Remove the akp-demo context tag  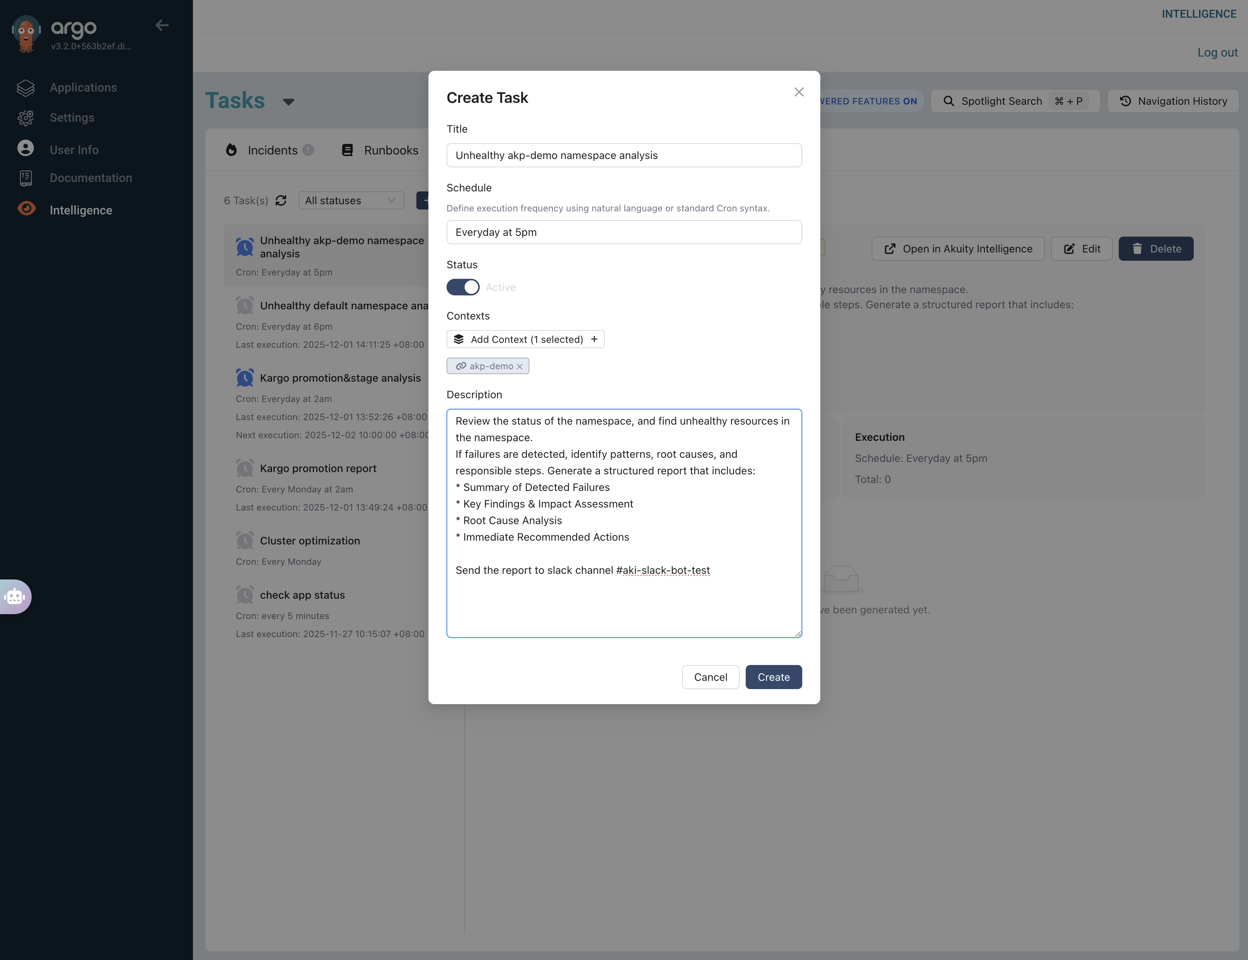coord(520,366)
